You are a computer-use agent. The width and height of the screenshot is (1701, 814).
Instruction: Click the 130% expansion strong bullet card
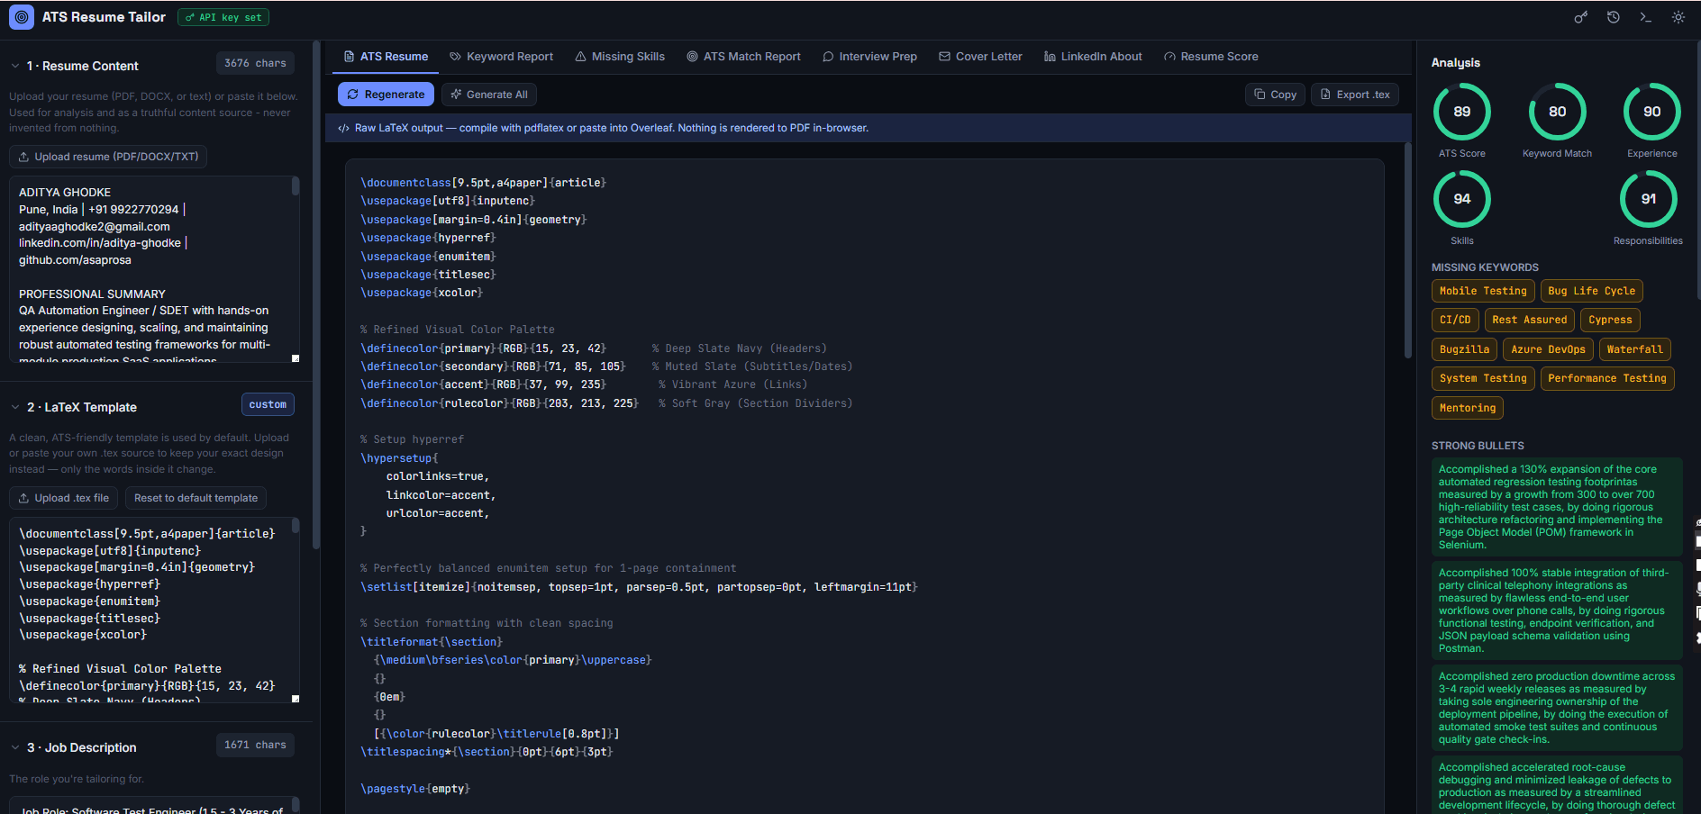click(1557, 507)
